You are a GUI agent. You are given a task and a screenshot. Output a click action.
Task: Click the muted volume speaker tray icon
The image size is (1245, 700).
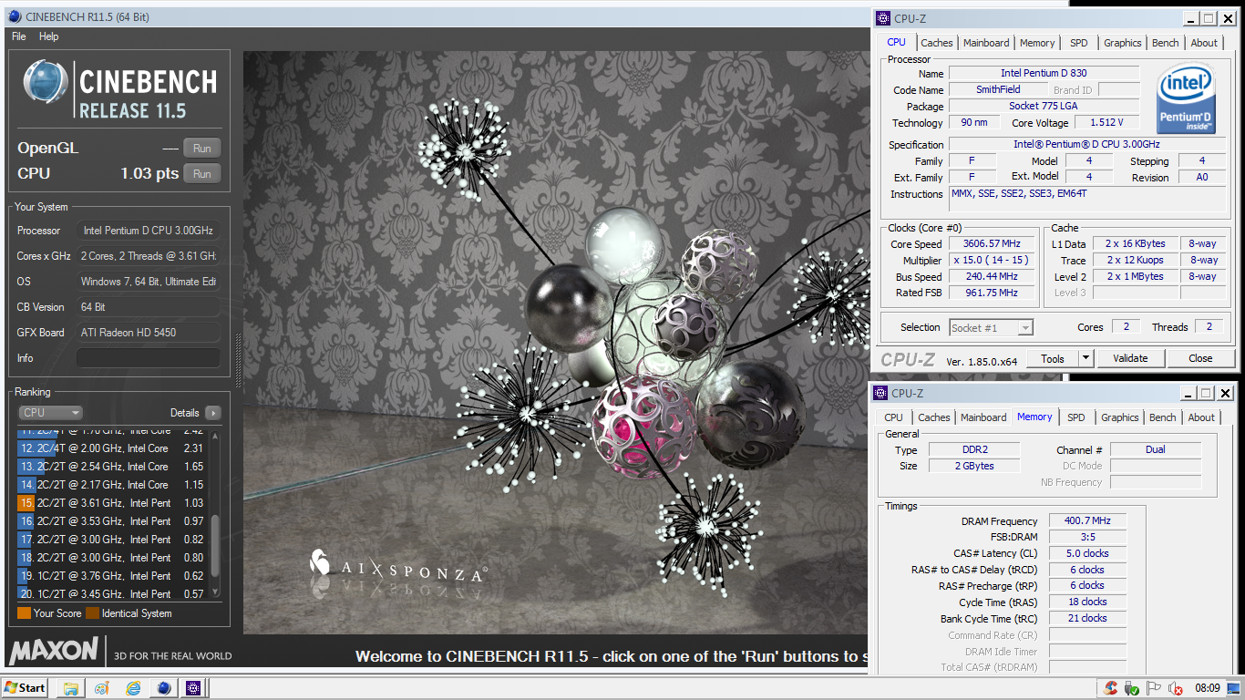click(1176, 688)
